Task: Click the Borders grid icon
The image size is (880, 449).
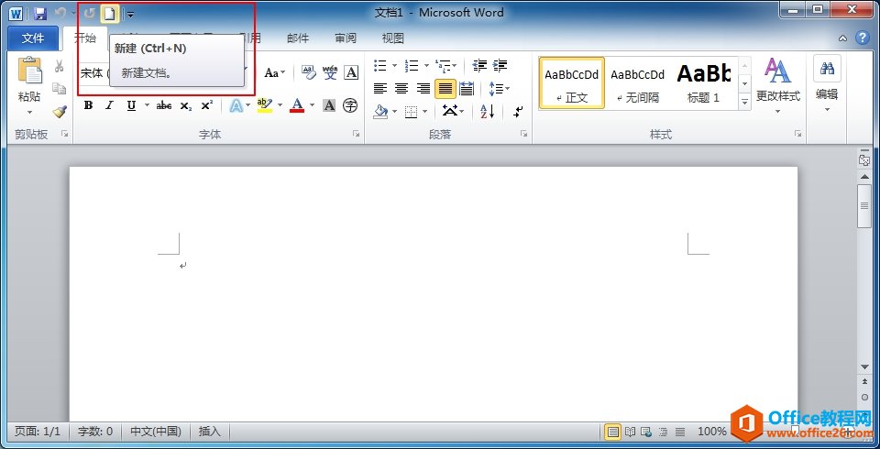Action: coord(412,111)
